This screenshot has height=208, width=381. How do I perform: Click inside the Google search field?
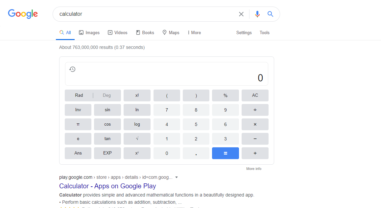click(145, 14)
